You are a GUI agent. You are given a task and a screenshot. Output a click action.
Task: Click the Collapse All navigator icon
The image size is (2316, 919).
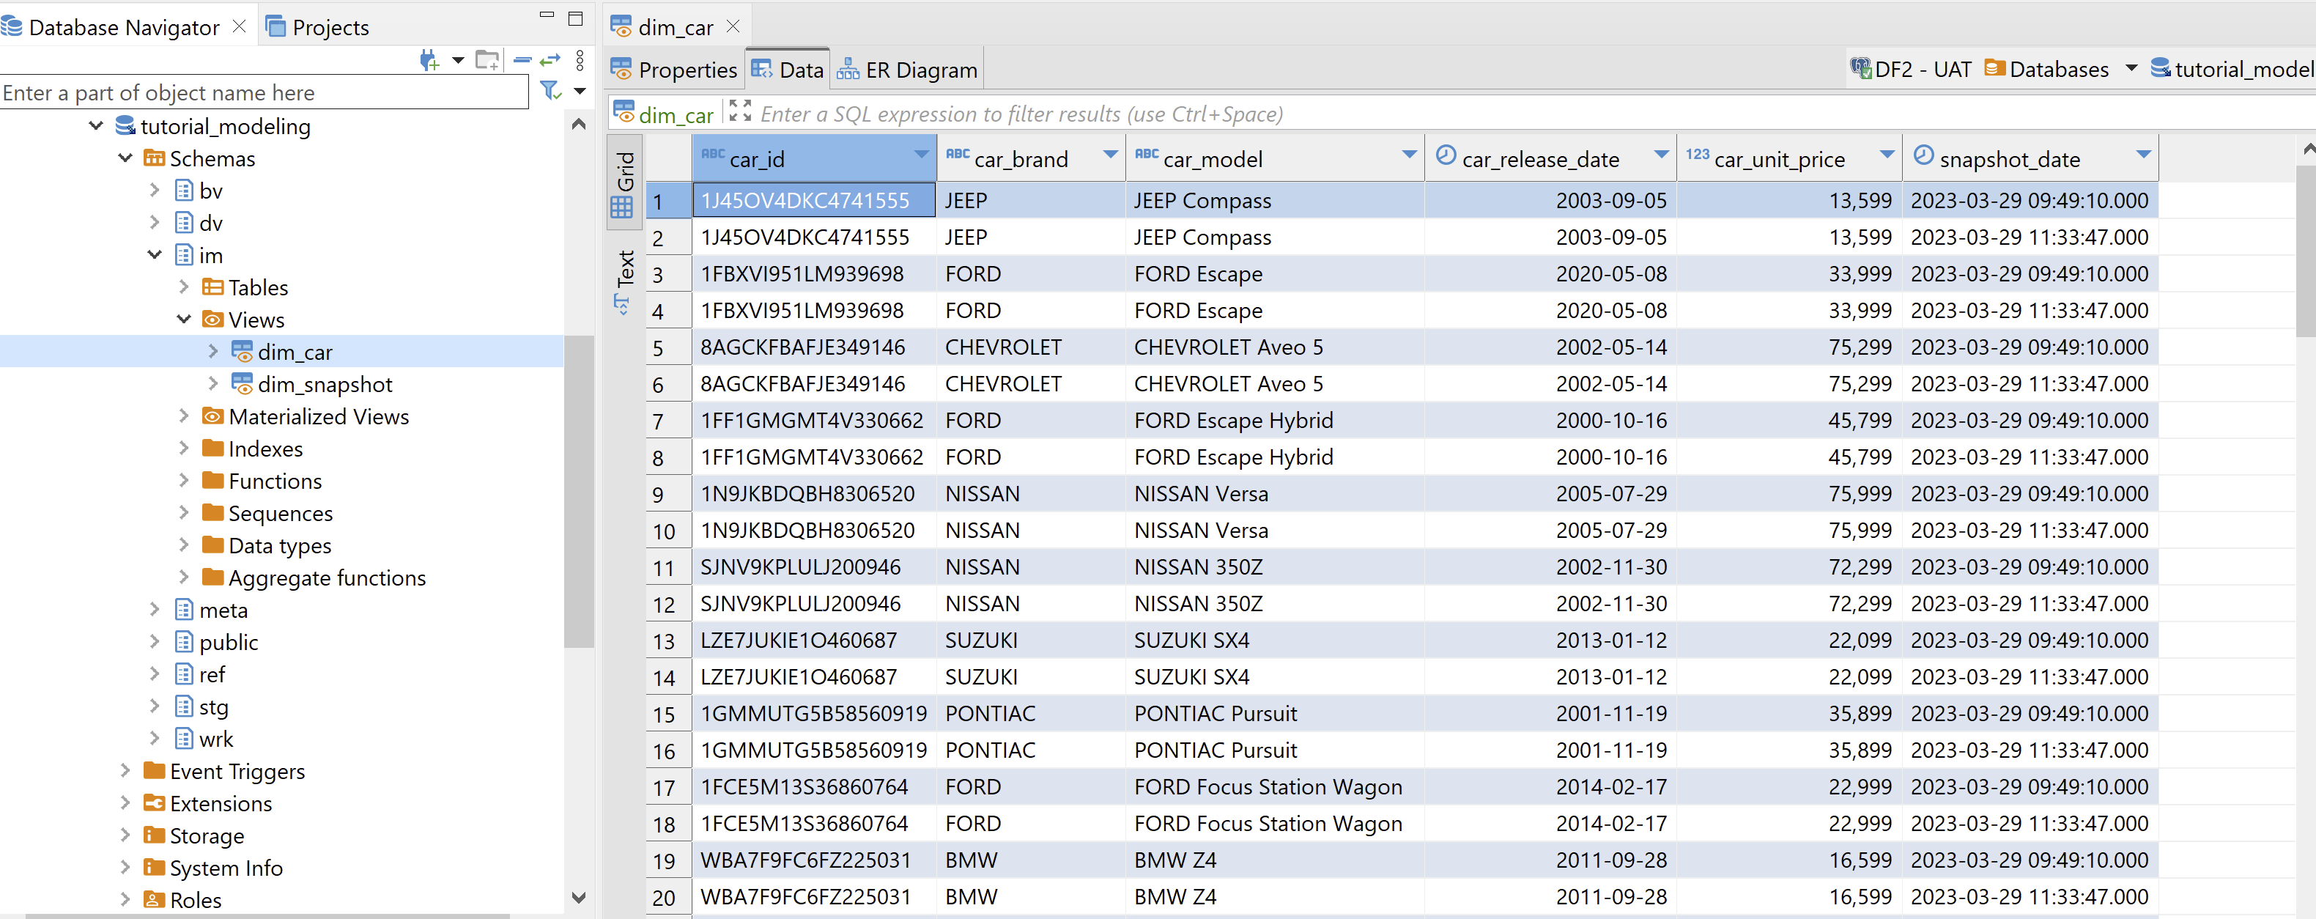[x=522, y=60]
